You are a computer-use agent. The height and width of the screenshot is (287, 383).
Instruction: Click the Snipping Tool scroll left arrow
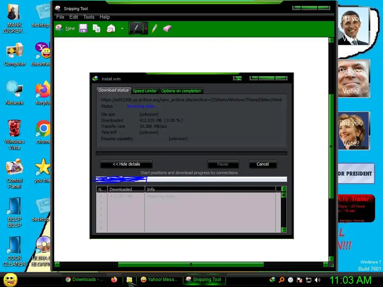57,264
